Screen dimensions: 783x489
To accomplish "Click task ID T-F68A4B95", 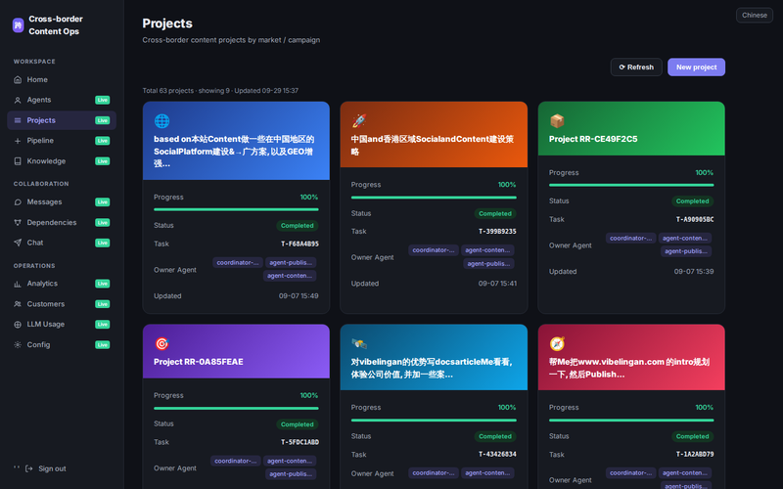I will tap(299, 244).
